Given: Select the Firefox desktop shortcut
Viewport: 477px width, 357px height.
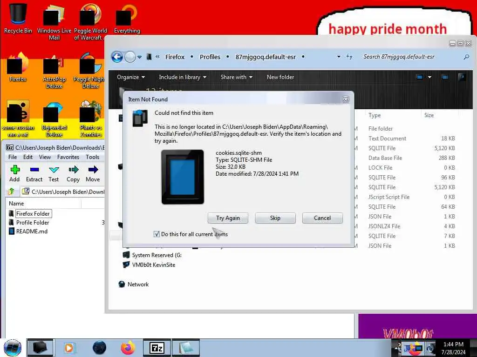Looking at the screenshot, I should (x=18, y=67).
